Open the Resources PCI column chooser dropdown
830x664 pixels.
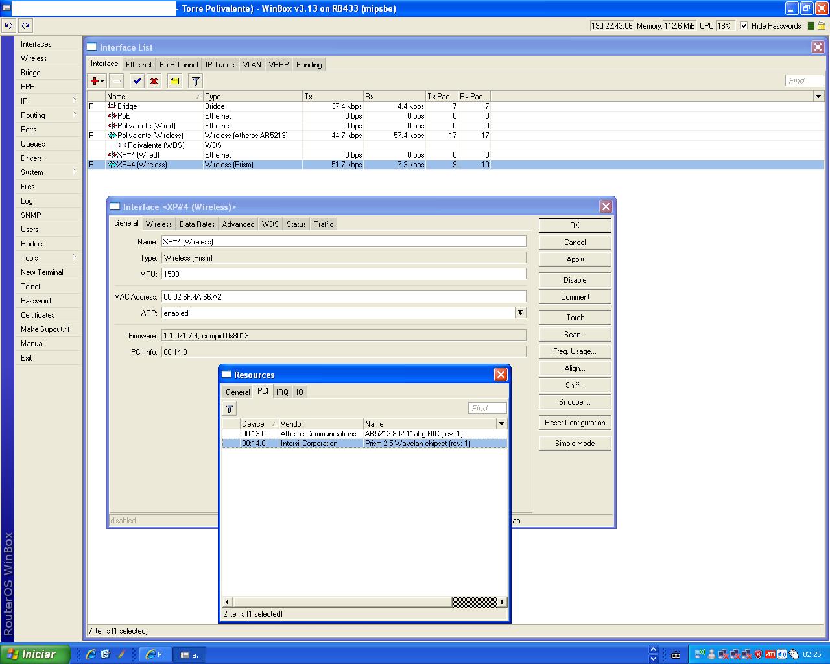[501, 424]
